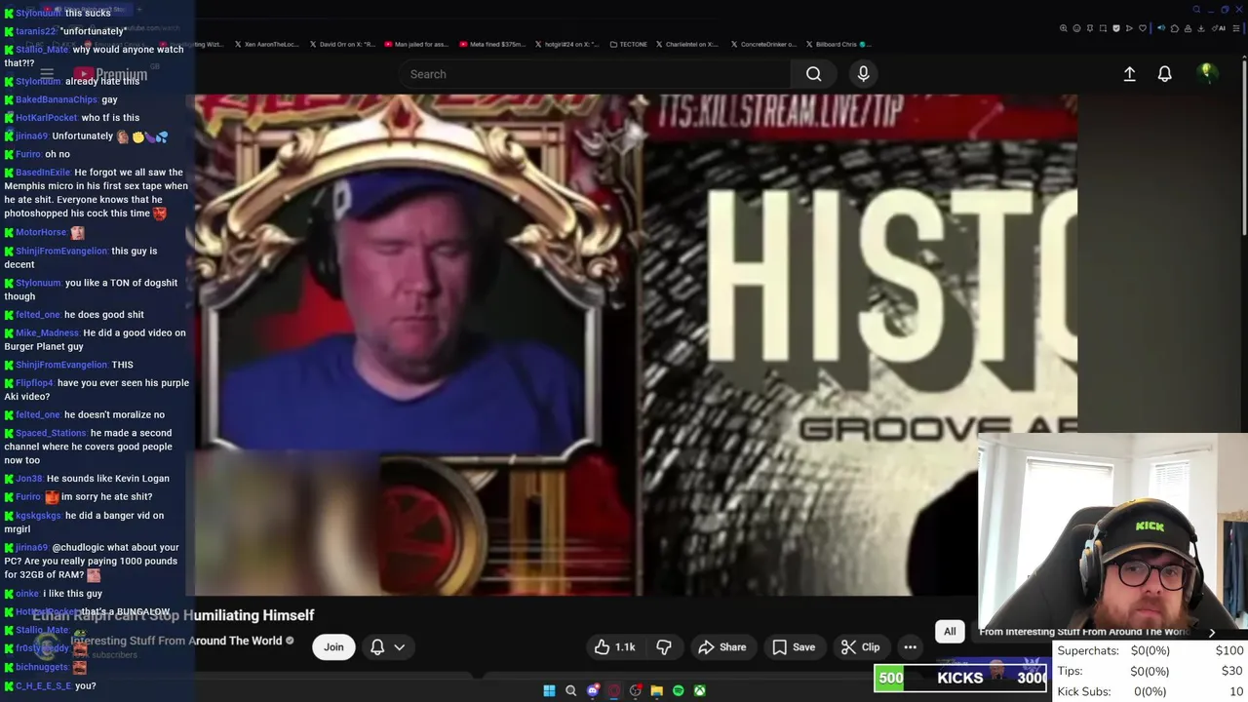Share the video
Screen dimensions: 1248x702
722,647
